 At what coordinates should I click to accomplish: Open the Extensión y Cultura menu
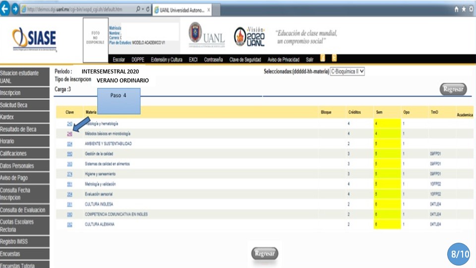(x=167, y=60)
